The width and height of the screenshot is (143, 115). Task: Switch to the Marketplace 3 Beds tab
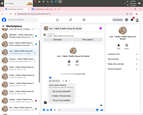pyautogui.click(x=44, y=9)
